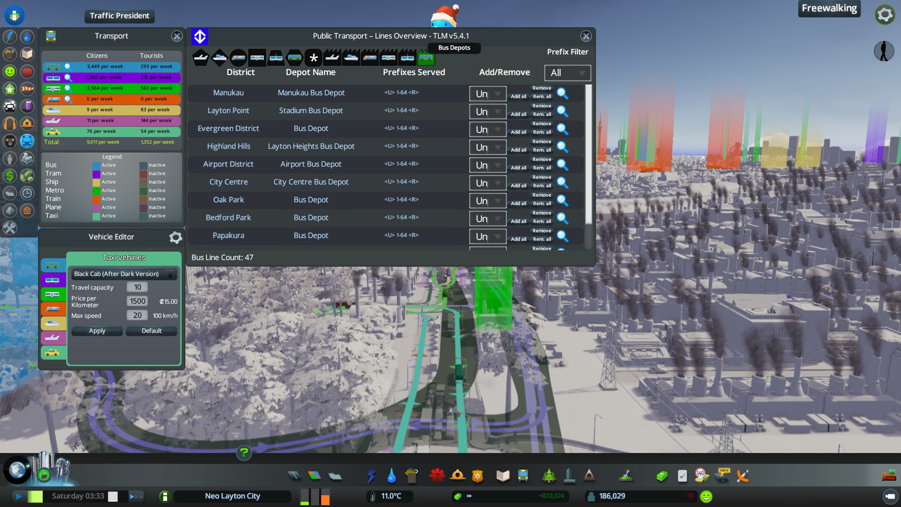Select the all-lines asterisk tab
The width and height of the screenshot is (901, 507).
coord(313,58)
